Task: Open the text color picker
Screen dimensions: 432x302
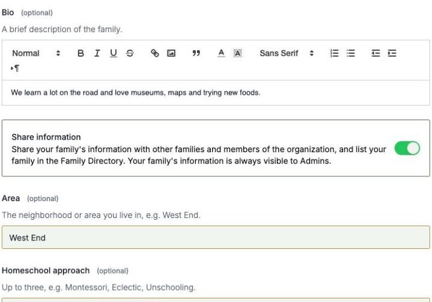Action: [221, 53]
